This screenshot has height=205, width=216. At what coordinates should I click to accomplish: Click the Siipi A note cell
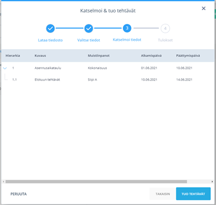click(92, 79)
